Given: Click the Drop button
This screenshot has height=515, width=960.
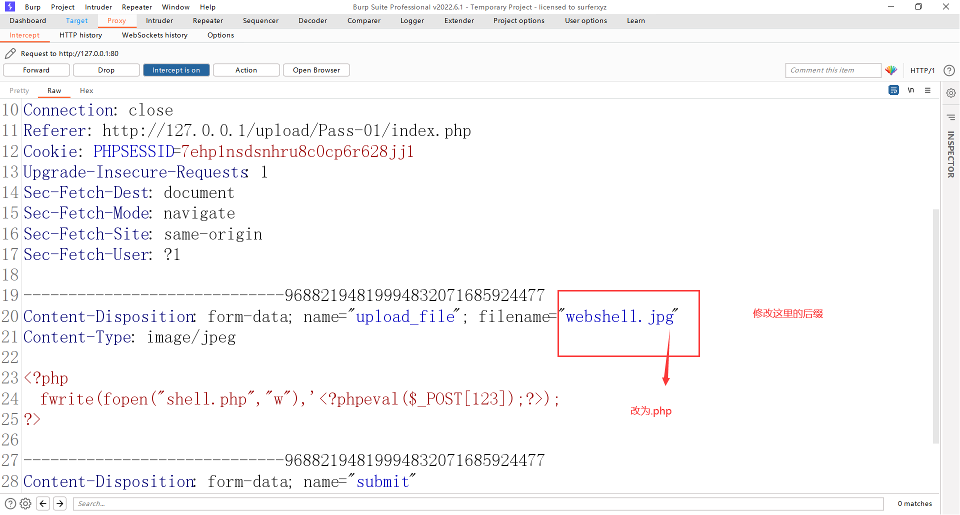Looking at the screenshot, I should point(106,70).
